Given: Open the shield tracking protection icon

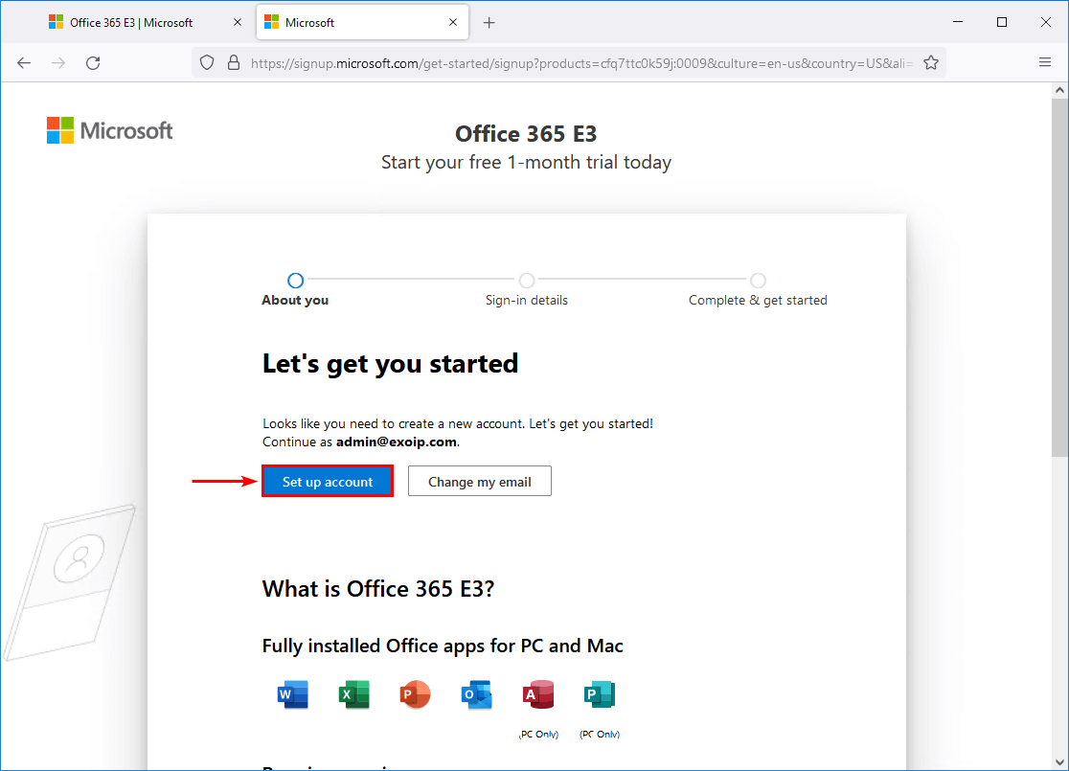Looking at the screenshot, I should pos(207,63).
